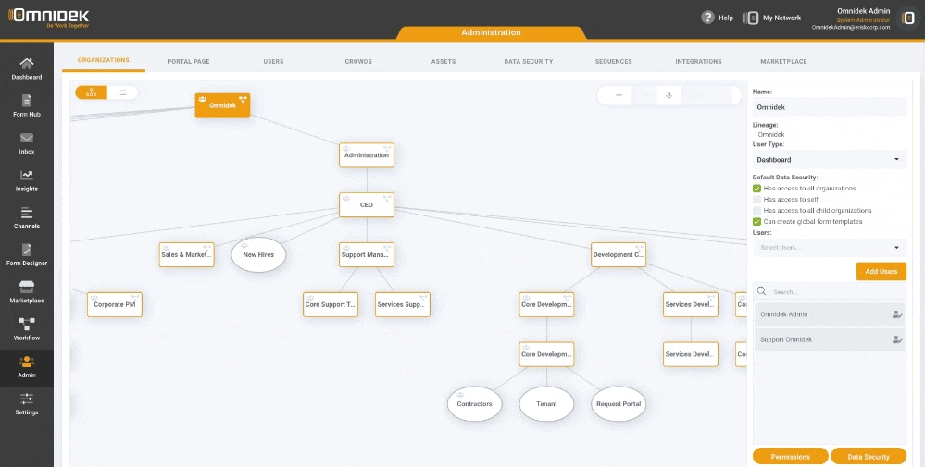Switch to list view of organizations
The image size is (925, 467).
click(x=122, y=92)
